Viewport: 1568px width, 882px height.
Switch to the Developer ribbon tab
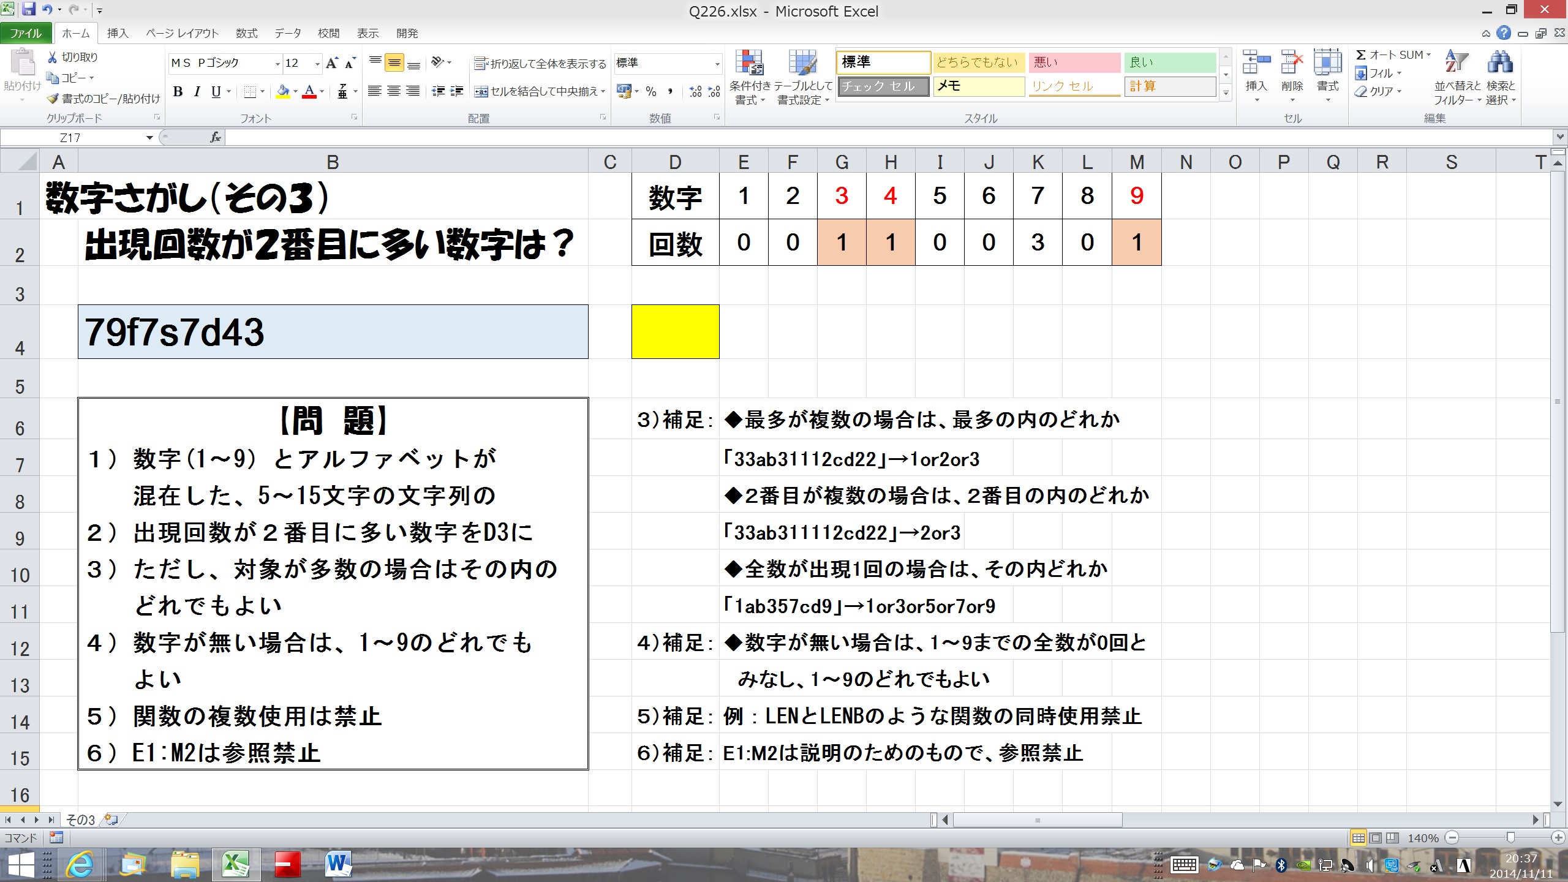click(x=407, y=33)
